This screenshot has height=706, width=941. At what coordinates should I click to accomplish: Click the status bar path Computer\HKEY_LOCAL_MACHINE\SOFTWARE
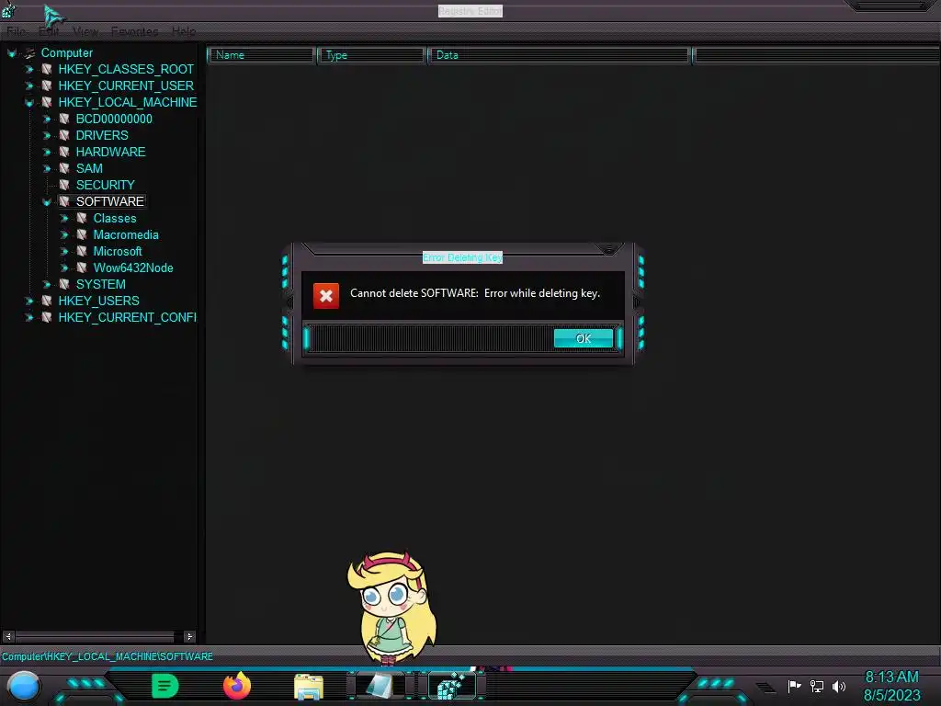click(108, 656)
